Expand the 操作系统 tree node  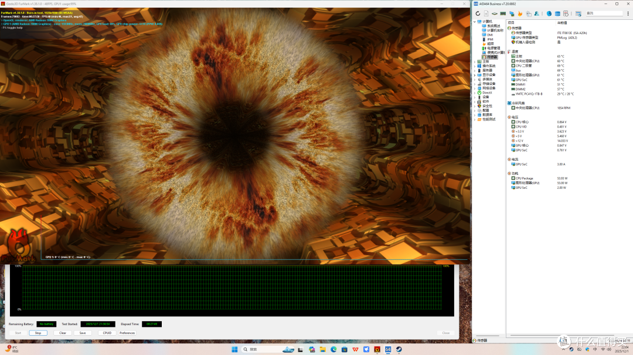point(475,66)
